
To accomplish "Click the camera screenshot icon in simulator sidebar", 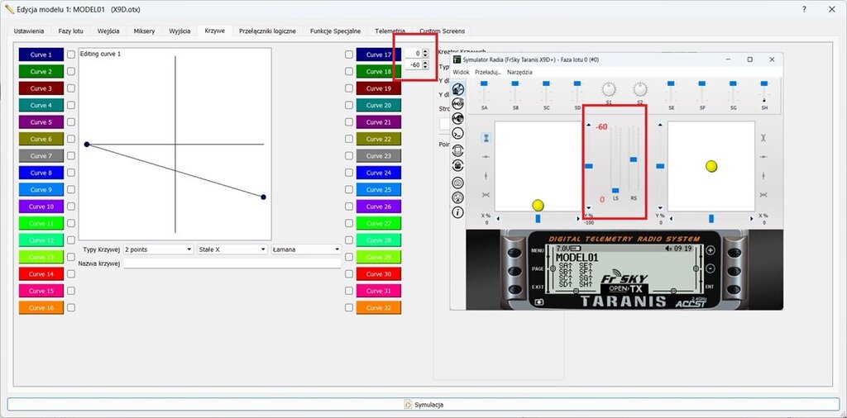I will coord(458,183).
